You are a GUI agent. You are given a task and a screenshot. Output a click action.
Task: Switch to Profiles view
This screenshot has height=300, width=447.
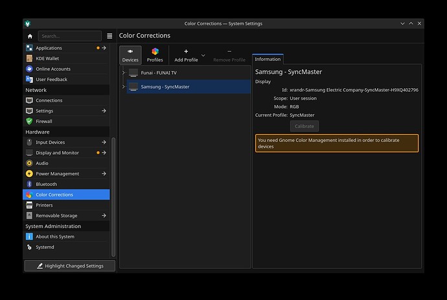click(x=155, y=55)
